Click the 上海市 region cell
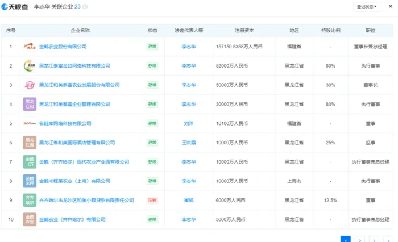Image resolution: width=398 pixels, height=242 pixels. click(x=294, y=181)
